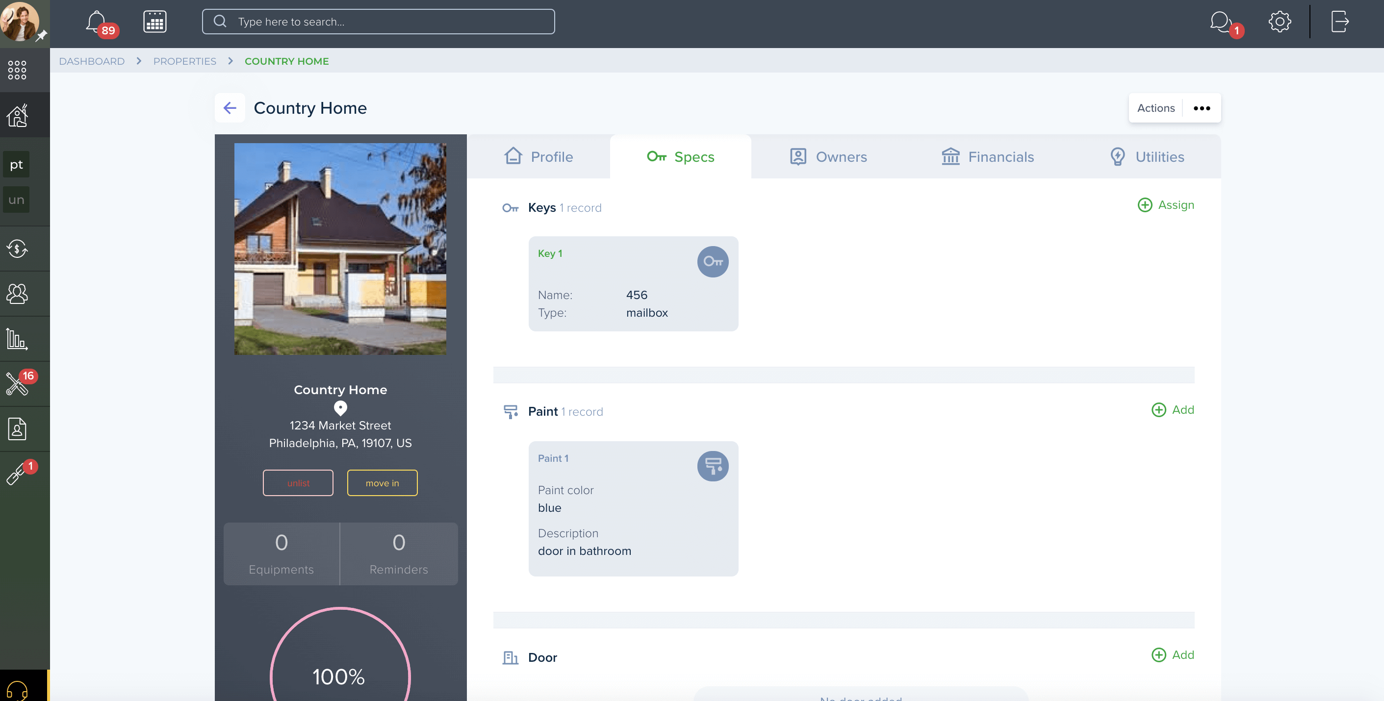Image resolution: width=1384 pixels, height=701 pixels.
Task: Open the 0 Equipments counter
Action: 282,554
